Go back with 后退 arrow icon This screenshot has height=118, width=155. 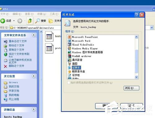3,21
